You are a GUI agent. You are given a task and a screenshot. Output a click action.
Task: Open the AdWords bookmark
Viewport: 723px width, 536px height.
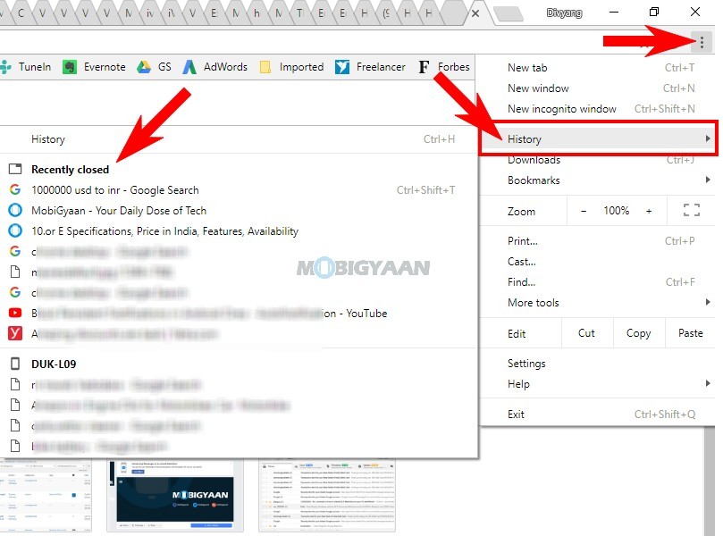(214, 67)
